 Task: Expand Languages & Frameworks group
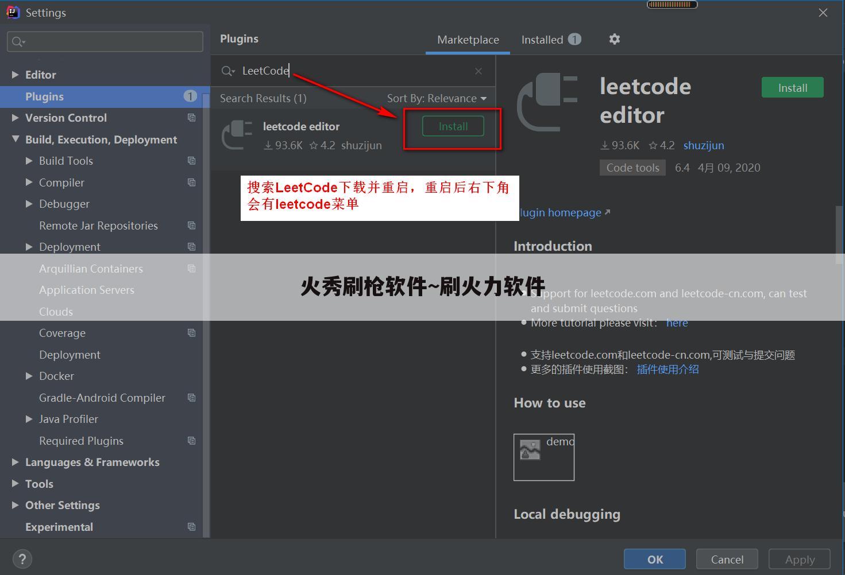pyautogui.click(x=15, y=462)
